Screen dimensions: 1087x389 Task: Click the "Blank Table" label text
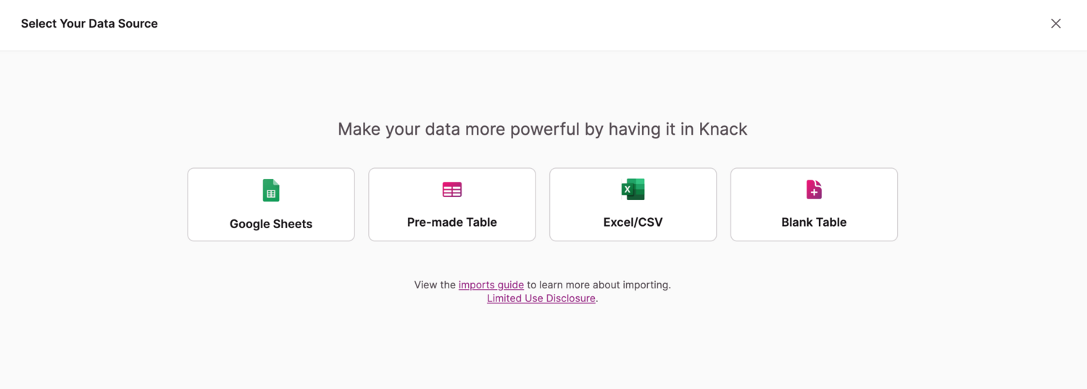click(814, 222)
